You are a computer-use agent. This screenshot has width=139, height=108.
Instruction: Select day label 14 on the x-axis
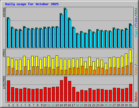point(61,105)
